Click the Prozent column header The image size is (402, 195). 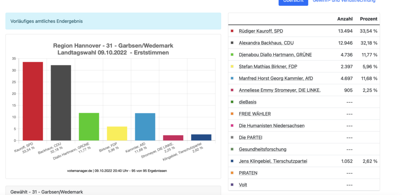tap(368, 19)
